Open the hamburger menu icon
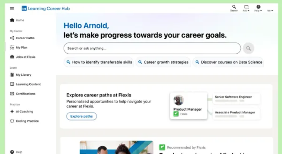This screenshot has width=282, height=156. (12, 8)
